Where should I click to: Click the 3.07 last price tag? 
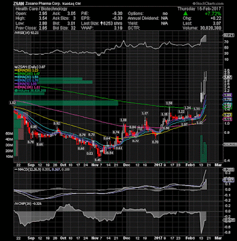[228, 77]
